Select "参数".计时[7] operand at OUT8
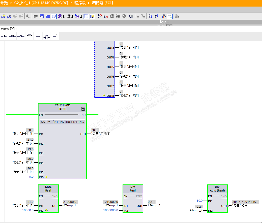 click(129, 95)
